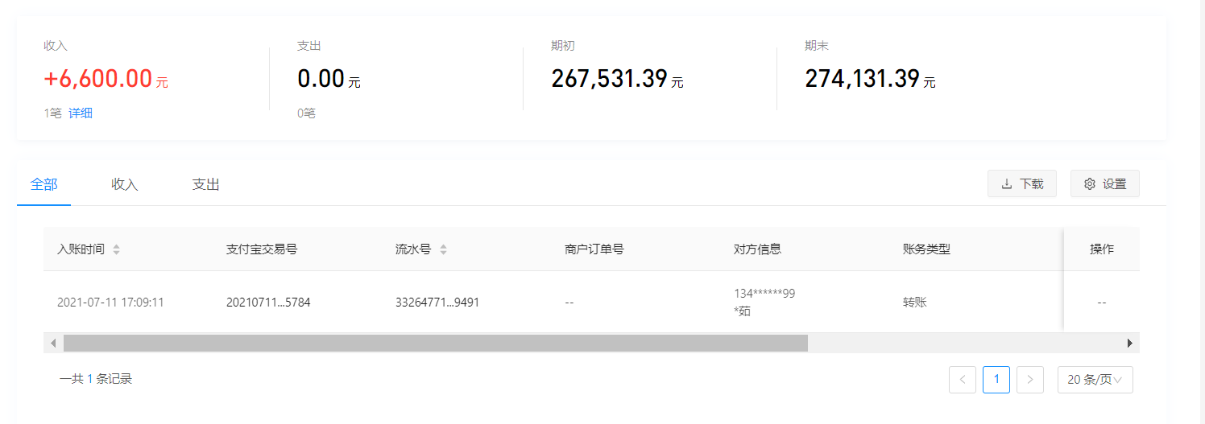Click the horizontal scrollbar left arrow
1205x424 pixels.
pyautogui.click(x=53, y=343)
